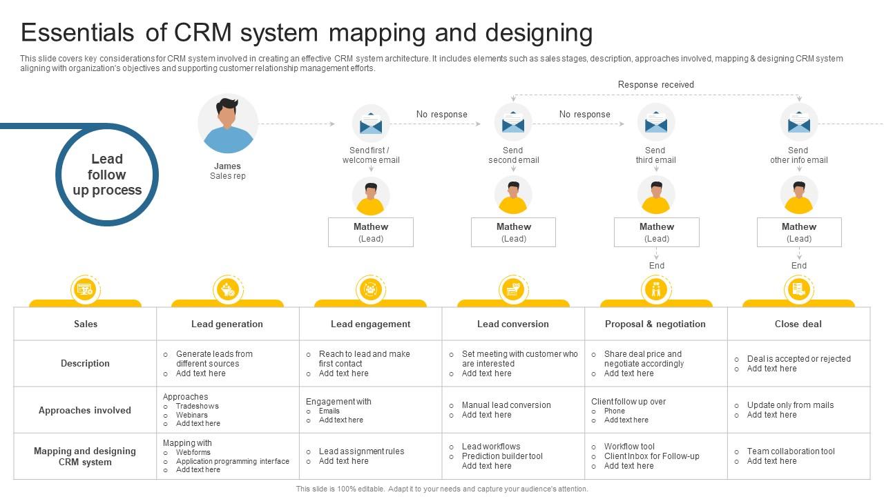Click the send first welcome email envelope icon
The width and height of the screenshot is (884, 497).
pyautogui.click(x=371, y=123)
